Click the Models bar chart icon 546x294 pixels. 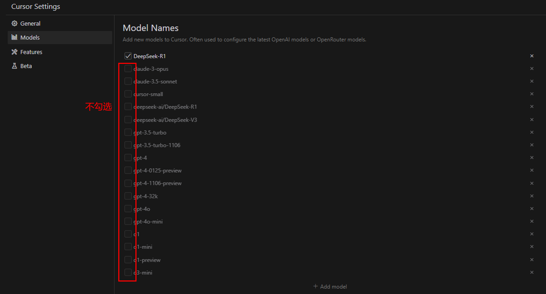14,37
